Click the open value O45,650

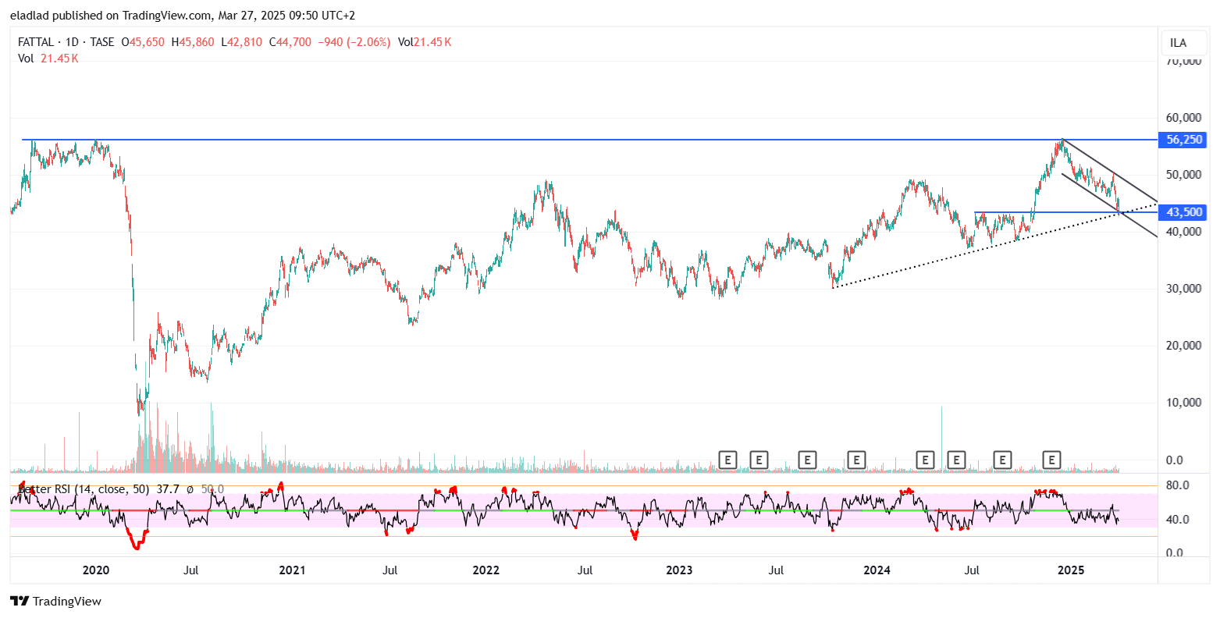pyautogui.click(x=143, y=42)
